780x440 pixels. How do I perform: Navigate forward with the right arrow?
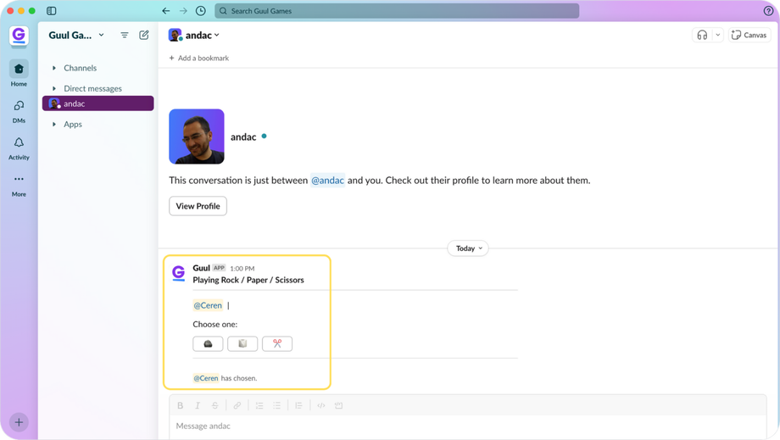(183, 11)
